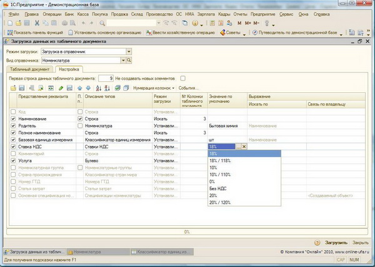Move row down with blue down arrow
Image resolution: width=375 pixels, height=267 pixels.
coord(88,88)
